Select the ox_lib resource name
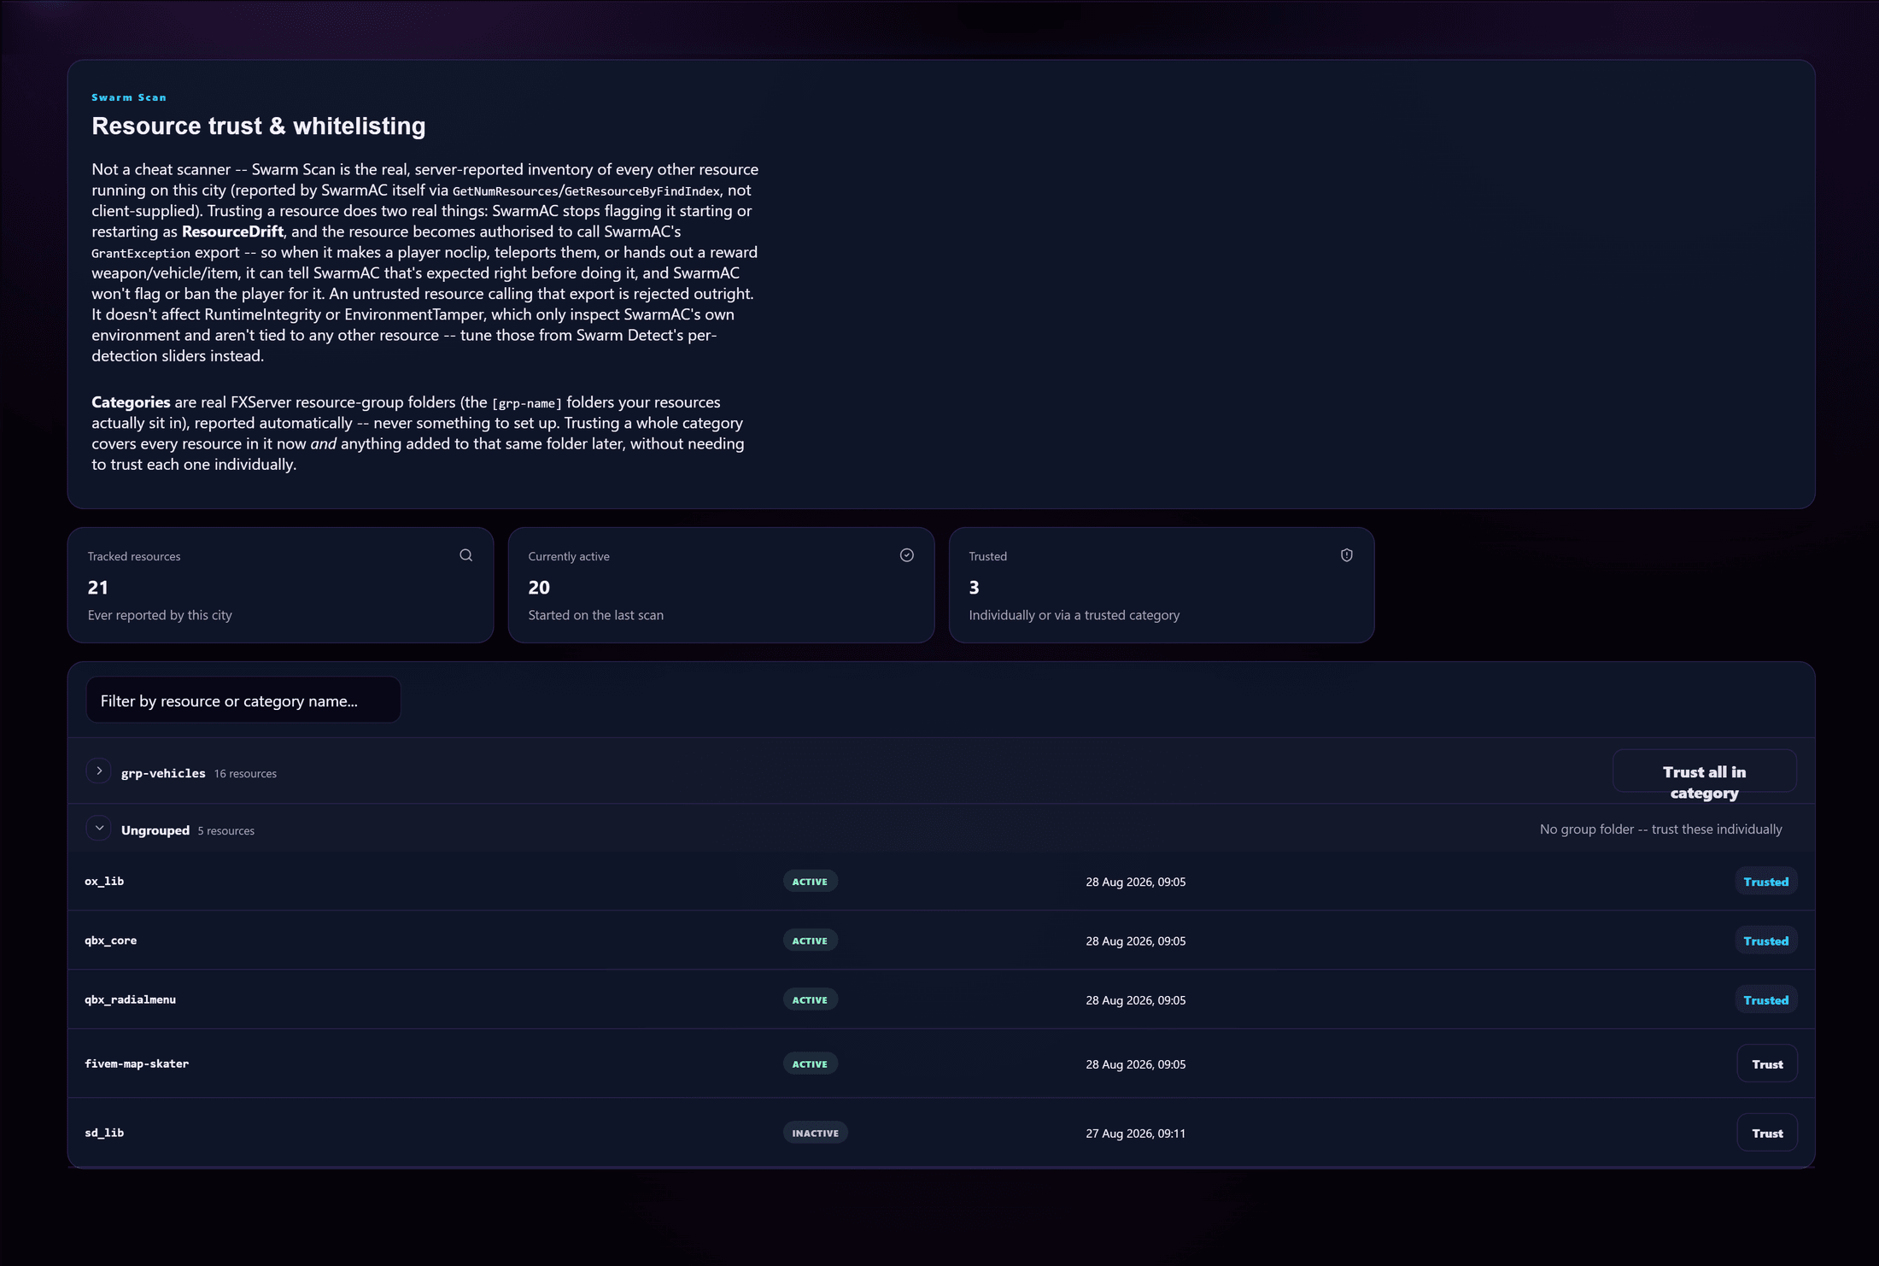This screenshot has height=1266, width=1879. click(104, 882)
